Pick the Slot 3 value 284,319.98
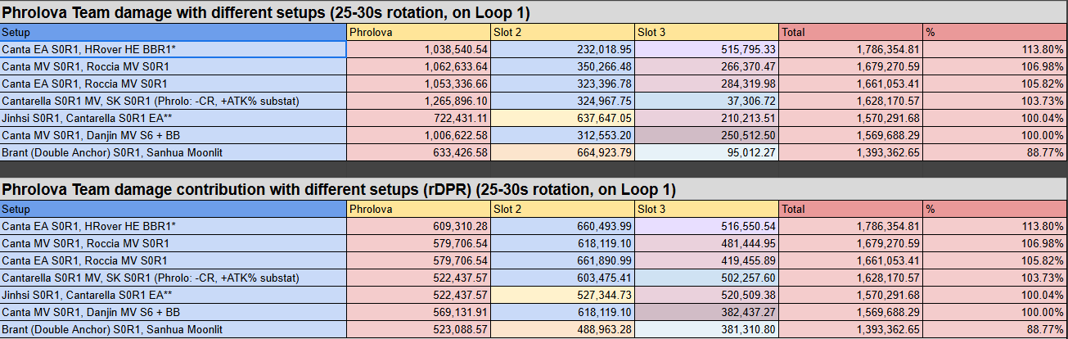This screenshot has width=1068, height=339. 707,84
